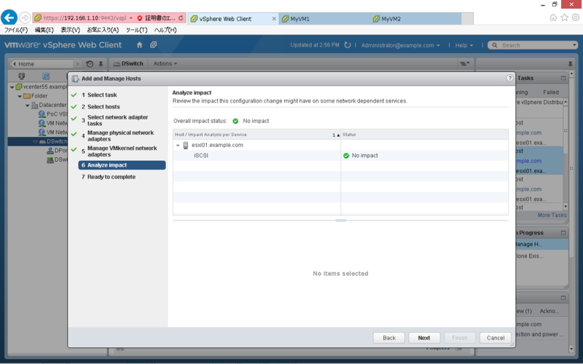Screen dimensions: 583x364
Task: Click the esxi01.example.com host icon
Action: point(186,145)
